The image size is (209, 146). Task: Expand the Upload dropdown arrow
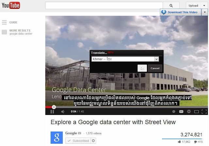204,6
